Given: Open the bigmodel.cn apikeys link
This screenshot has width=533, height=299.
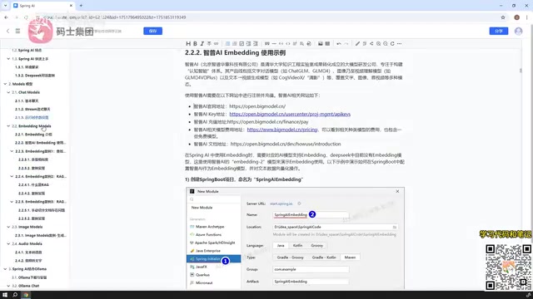Looking at the screenshot, I should click(x=290, y=115).
